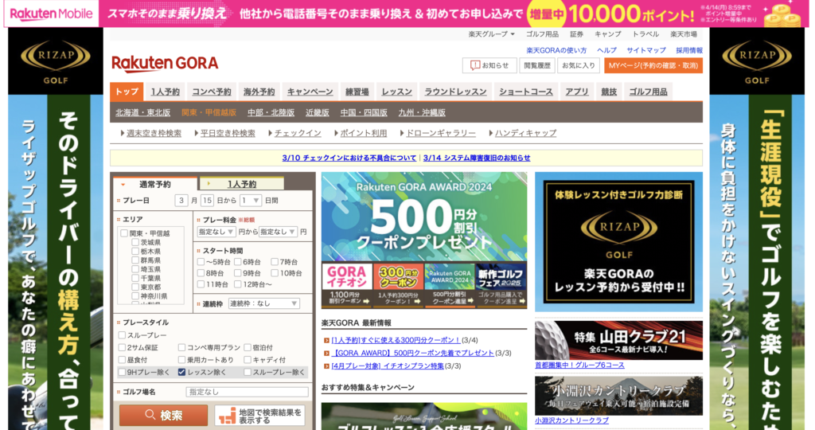Viewport: 815px width, 430px height.
Task: Open 閲覧履歴 browsing history
Action: [537, 65]
